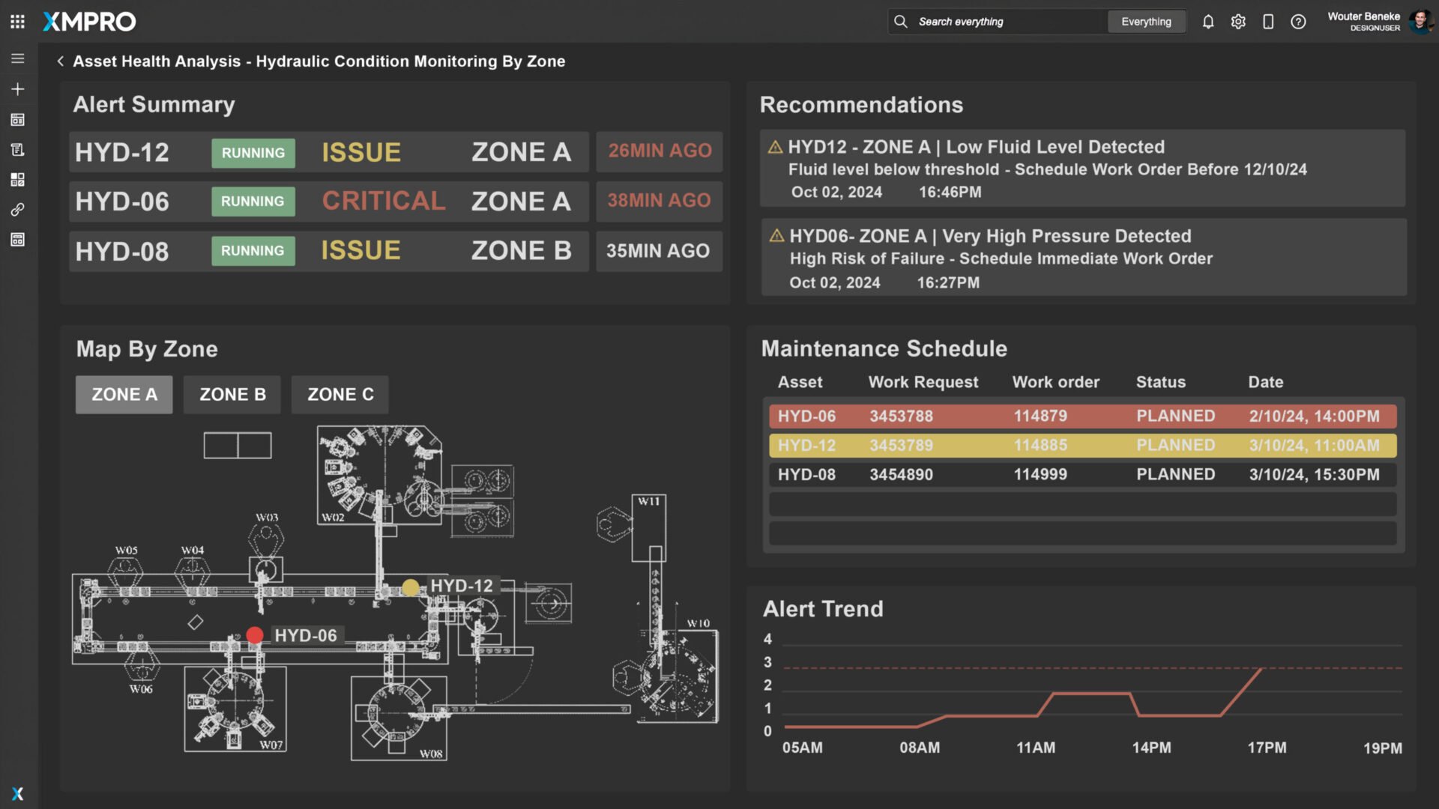
Task: Switch to the ZONE C map tab
Action: (340, 395)
